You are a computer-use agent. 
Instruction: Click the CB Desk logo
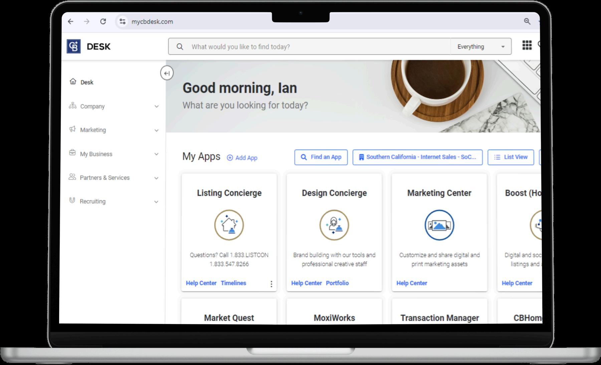point(74,46)
